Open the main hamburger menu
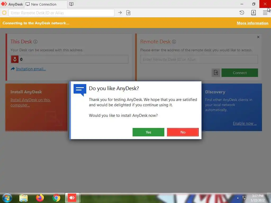Viewport: 271px width, 203px height. click(265, 13)
